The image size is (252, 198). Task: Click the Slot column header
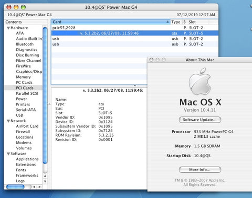pos(198,22)
